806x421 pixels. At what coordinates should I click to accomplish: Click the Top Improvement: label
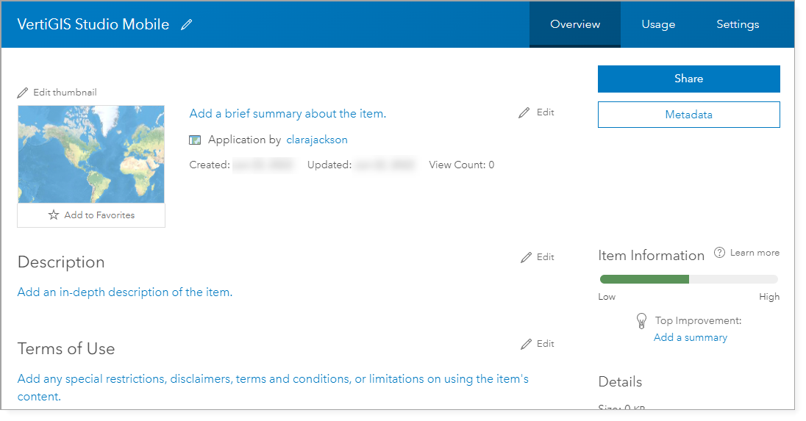coord(698,320)
